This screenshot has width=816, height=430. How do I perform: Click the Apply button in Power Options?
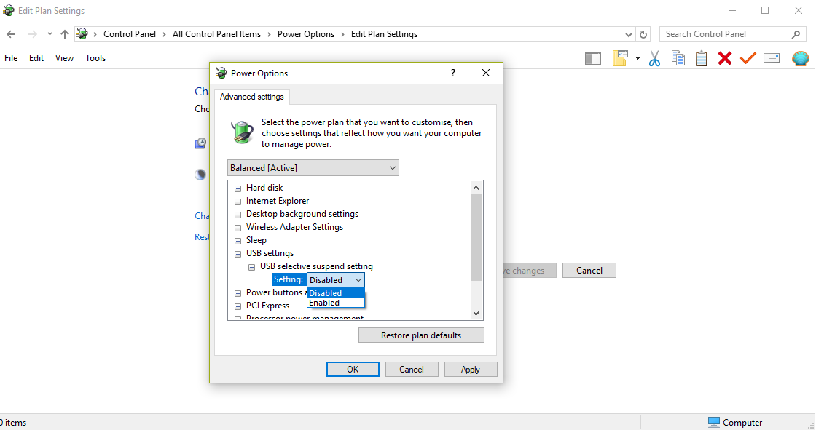tap(471, 369)
